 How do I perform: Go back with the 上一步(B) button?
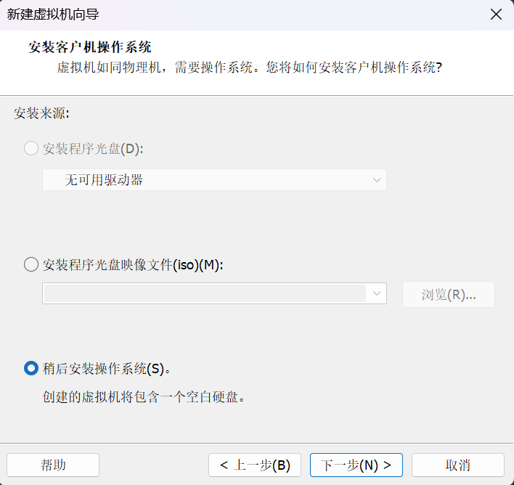[x=255, y=465]
